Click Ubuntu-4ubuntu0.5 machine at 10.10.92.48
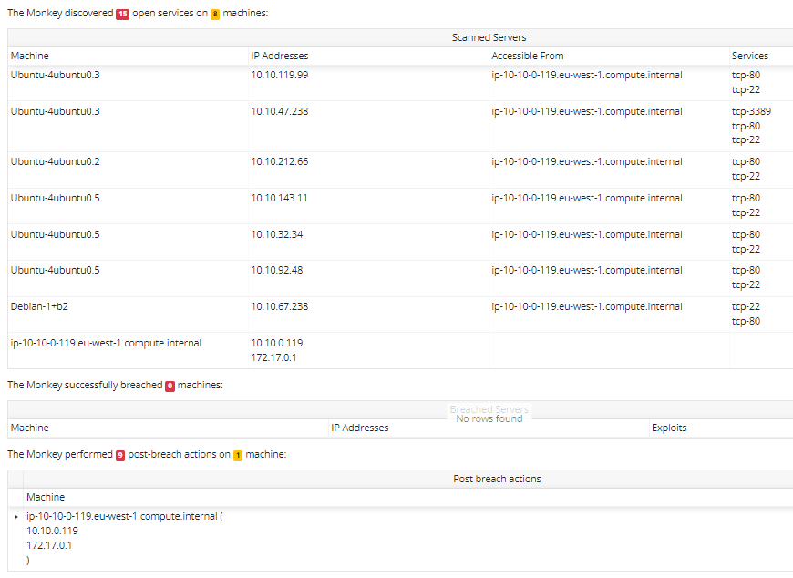793x578 pixels. [x=55, y=270]
